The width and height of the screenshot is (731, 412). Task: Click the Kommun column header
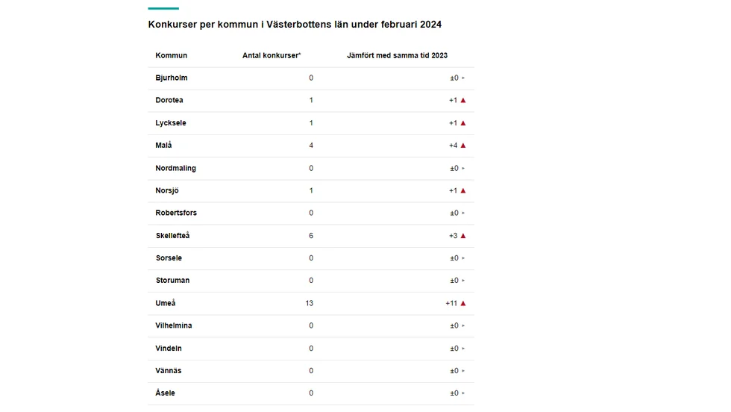[171, 55]
